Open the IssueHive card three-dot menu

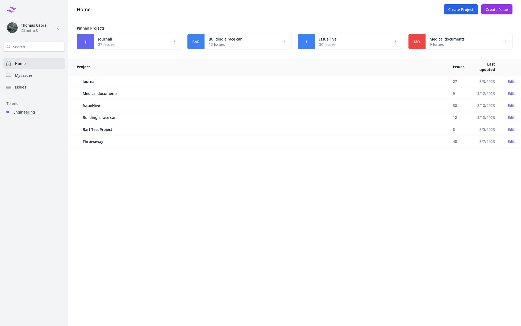(395, 42)
